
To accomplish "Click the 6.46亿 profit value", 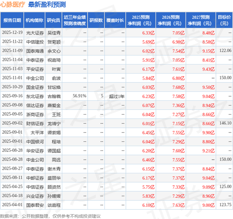I will click(148, 160).
